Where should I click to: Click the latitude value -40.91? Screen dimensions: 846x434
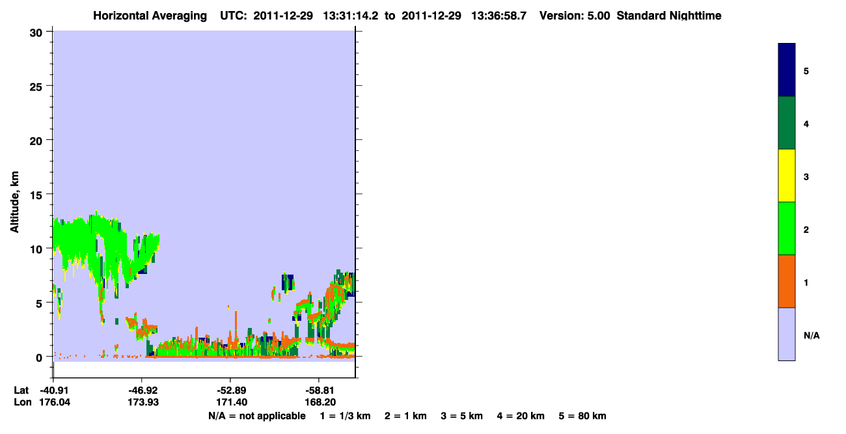pyautogui.click(x=53, y=390)
